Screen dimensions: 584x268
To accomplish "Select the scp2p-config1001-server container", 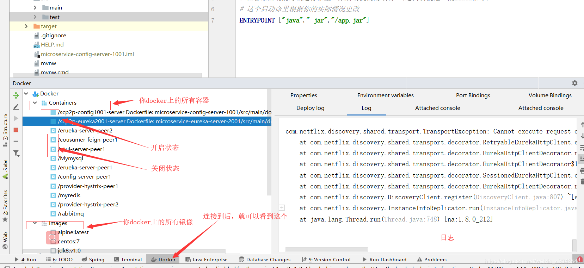I will 147,112.
